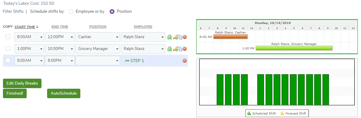Sort by Employee column header
Image resolution: width=361 pixels, height=118 pixels.
click(143, 27)
